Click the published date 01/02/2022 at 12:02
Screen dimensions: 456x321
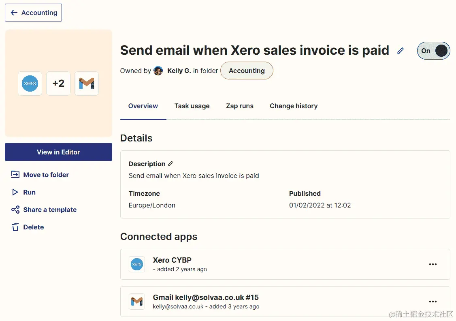coord(320,205)
